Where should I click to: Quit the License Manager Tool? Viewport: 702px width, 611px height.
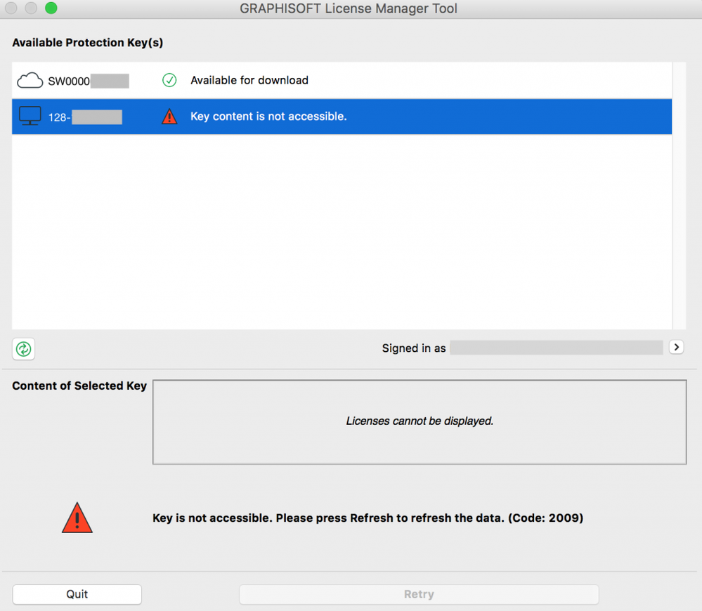[x=77, y=594]
